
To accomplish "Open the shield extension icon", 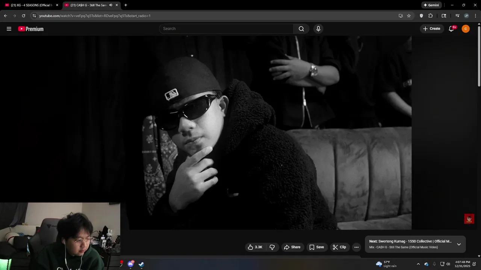I will [x=421, y=16].
